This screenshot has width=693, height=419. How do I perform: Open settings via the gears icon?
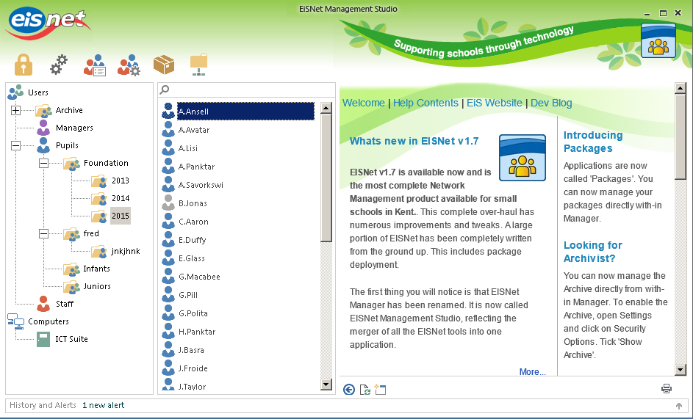[x=58, y=65]
